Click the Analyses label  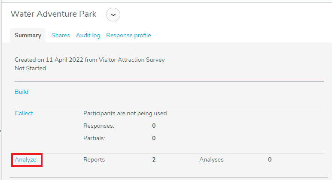[x=211, y=159]
